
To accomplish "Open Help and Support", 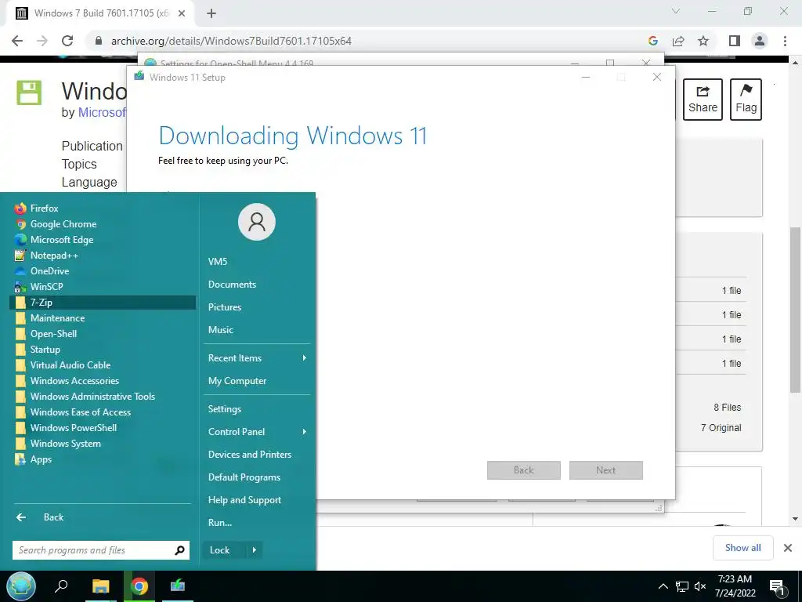I will click(x=257, y=500).
